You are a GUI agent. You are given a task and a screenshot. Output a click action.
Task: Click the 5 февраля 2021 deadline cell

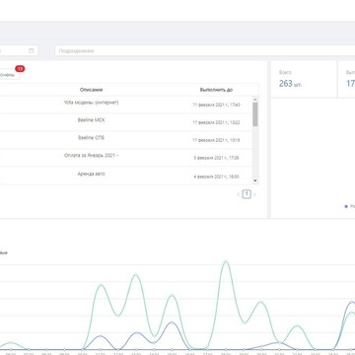coord(216,158)
